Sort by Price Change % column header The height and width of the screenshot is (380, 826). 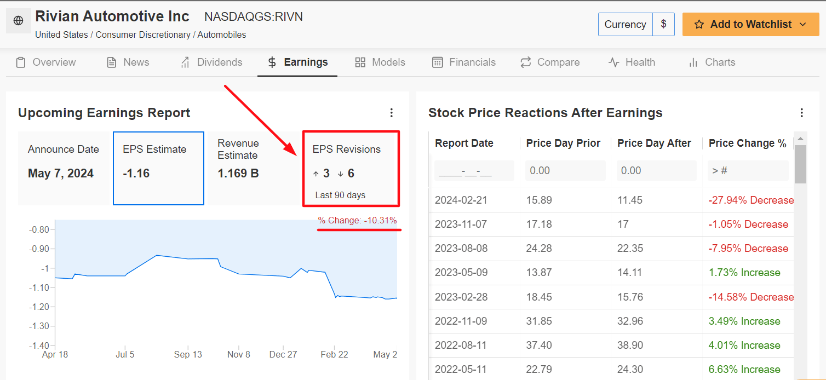[x=747, y=143]
